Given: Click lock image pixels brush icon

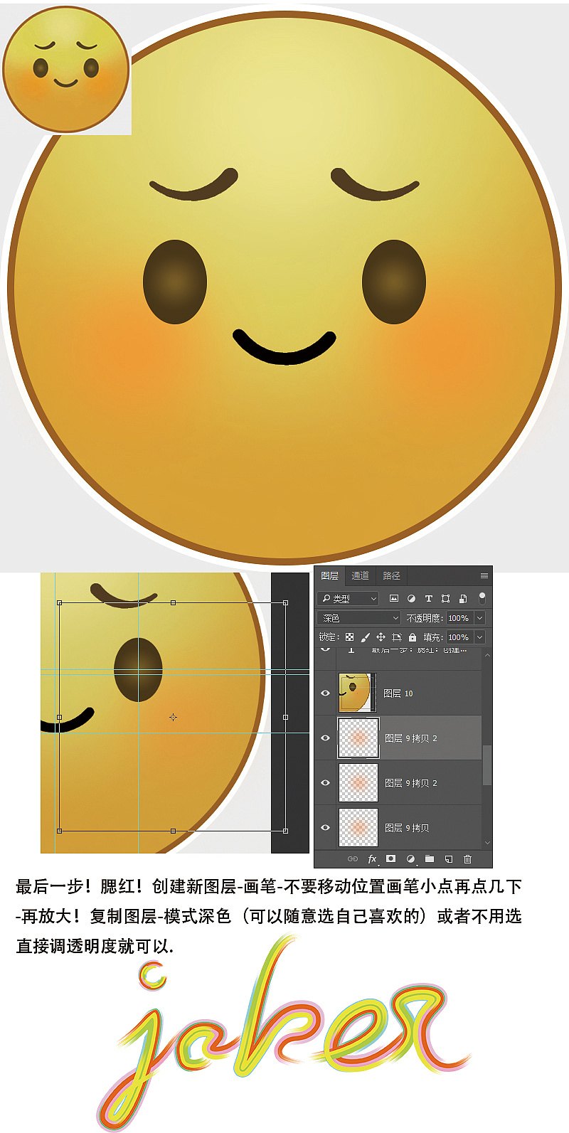Looking at the screenshot, I should point(365,637).
